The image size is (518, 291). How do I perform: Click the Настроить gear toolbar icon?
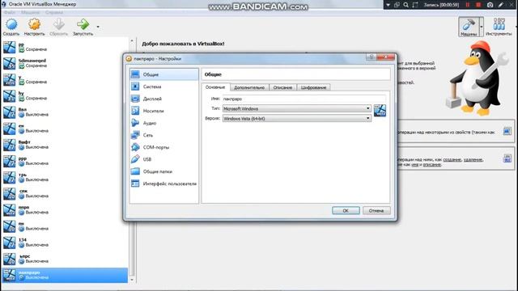click(x=34, y=27)
